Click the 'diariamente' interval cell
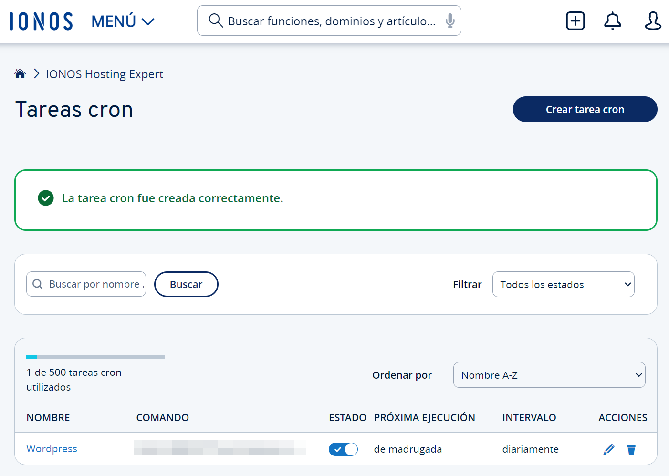Image resolution: width=669 pixels, height=476 pixels. pos(530,449)
